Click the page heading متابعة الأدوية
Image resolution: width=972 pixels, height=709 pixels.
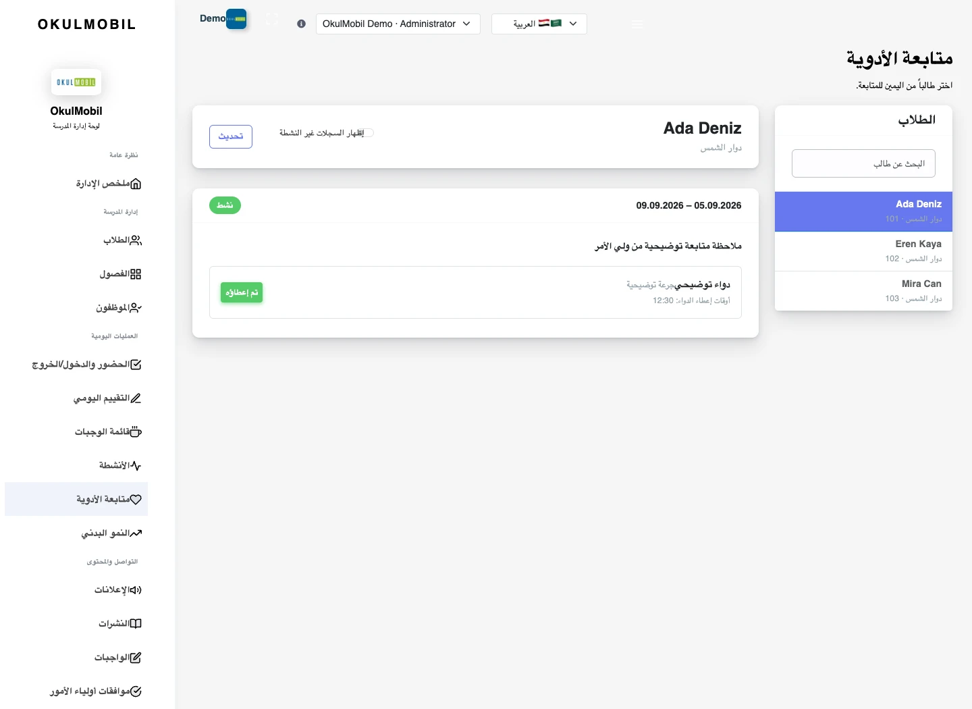point(899,59)
